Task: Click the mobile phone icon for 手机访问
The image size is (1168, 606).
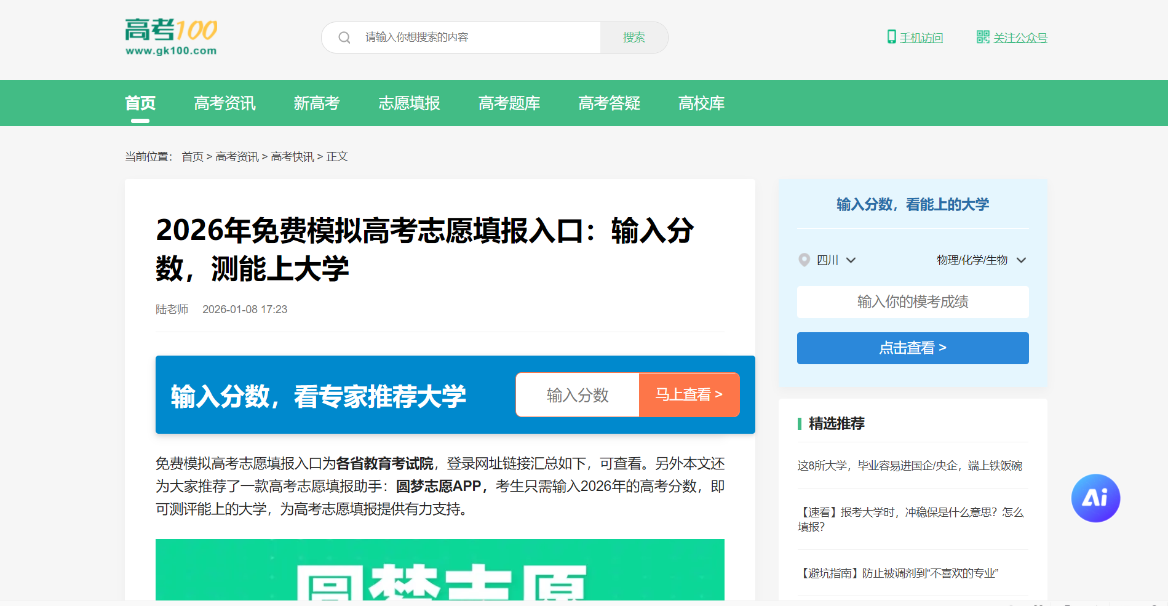Action: coord(891,37)
